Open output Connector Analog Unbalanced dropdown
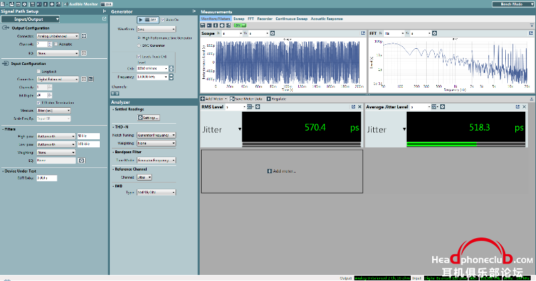Image resolution: width=536 pixels, height=281 pixels. coord(58,36)
